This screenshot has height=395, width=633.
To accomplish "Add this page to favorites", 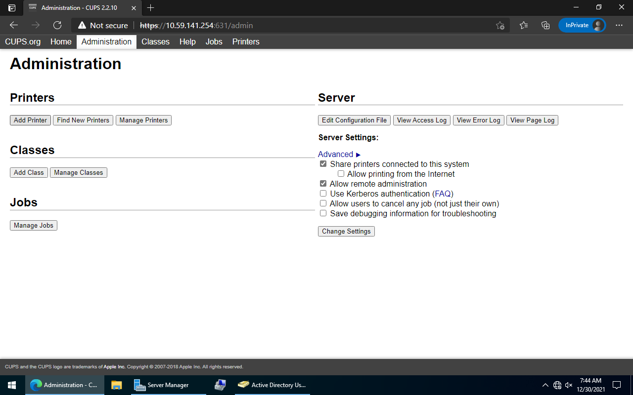I will click(x=500, y=25).
